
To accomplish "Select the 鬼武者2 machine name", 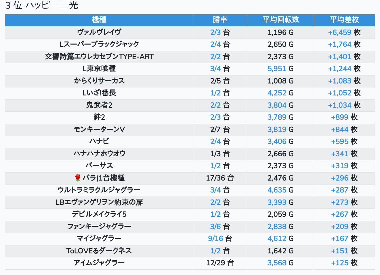I will pos(99,105).
